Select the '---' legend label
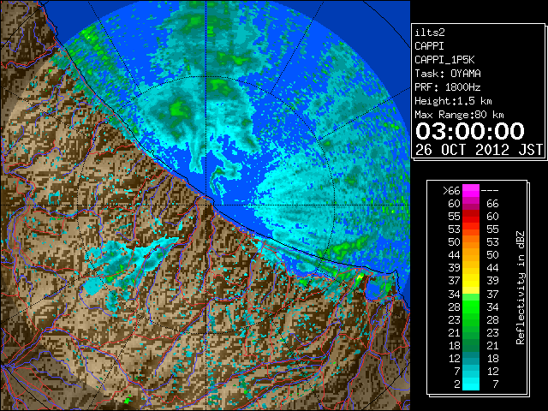Viewport: 548px width, 411px height. click(490, 191)
